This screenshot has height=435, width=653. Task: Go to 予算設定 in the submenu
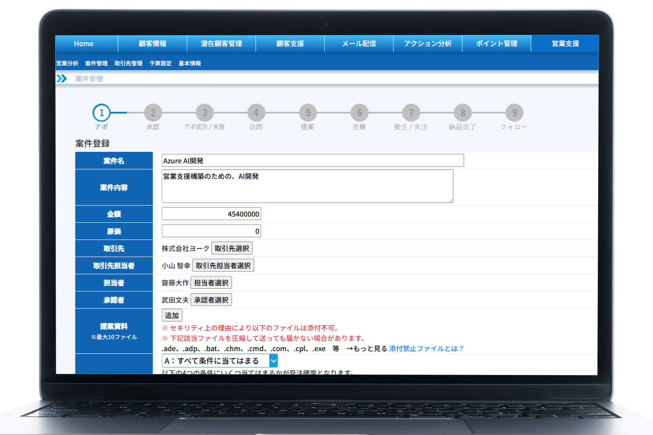click(x=161, y=64)
